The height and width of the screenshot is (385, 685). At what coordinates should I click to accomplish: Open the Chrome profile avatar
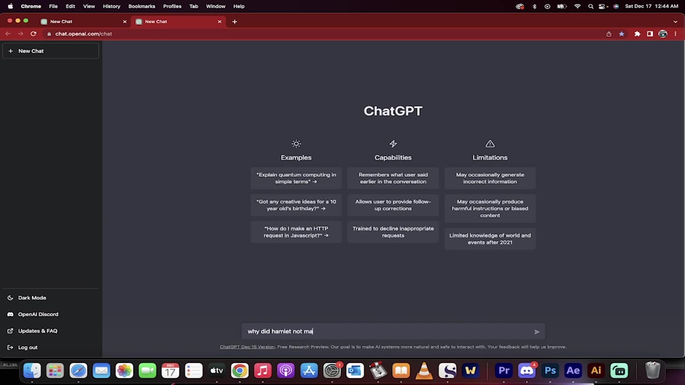click(x=663, y=34)
